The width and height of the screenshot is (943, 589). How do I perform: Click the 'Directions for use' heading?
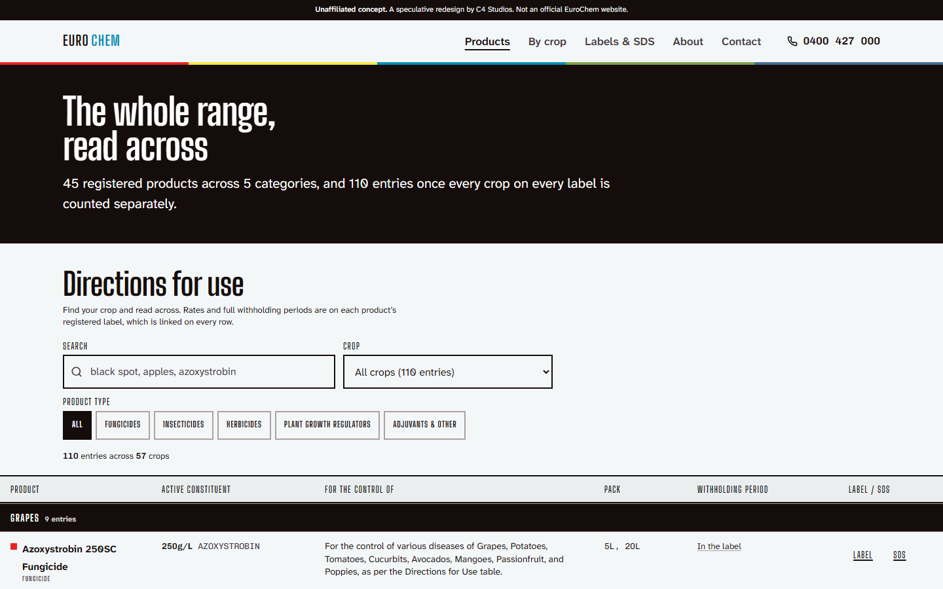coord(153,285)
